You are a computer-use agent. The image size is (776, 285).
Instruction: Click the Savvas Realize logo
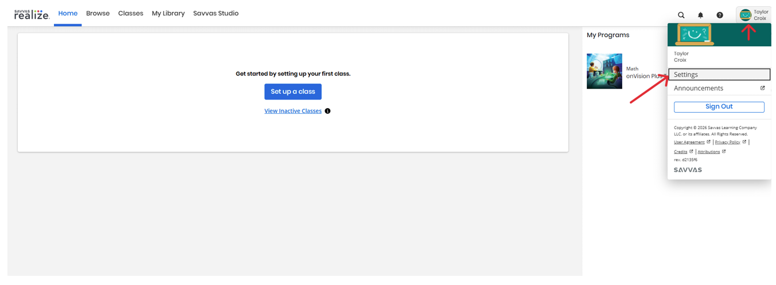coord(32,14)
